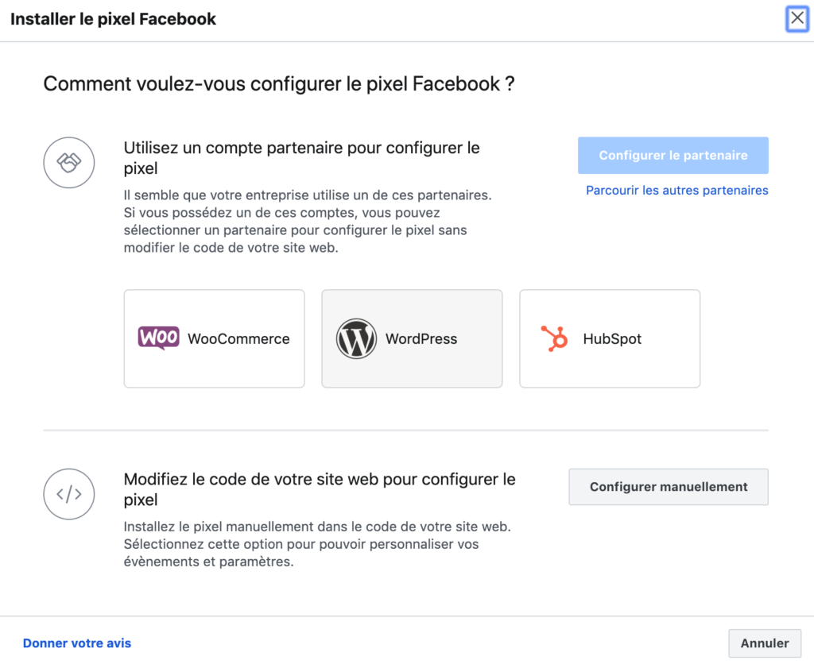
Task: Click the code </> manual setup icon
Action: click(69, 494)
